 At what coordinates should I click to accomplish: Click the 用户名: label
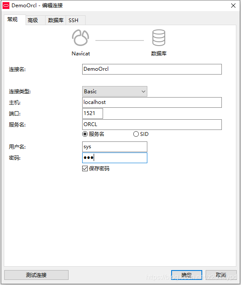tap(17, 147)
